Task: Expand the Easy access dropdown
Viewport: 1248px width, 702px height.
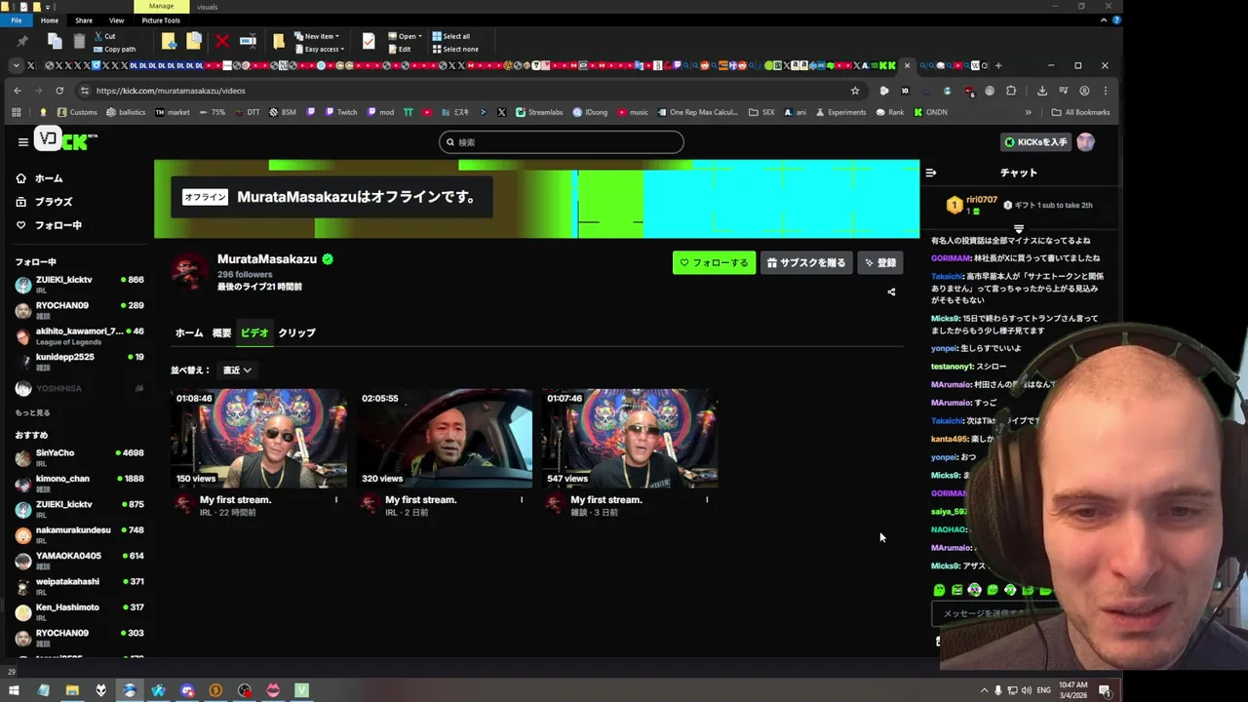Action: 319,49
